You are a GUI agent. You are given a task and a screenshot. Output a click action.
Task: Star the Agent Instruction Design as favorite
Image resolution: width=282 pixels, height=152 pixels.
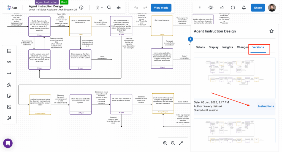[x=272, y=31]
